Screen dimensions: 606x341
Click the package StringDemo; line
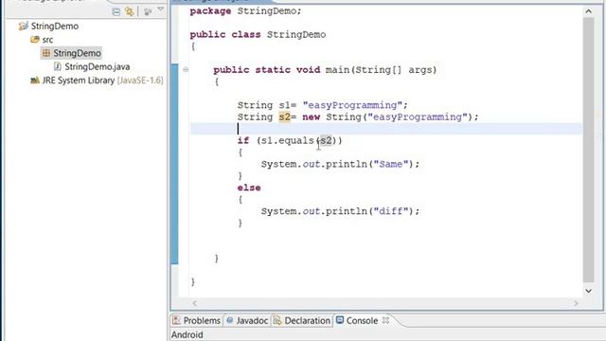coord(245,10)
